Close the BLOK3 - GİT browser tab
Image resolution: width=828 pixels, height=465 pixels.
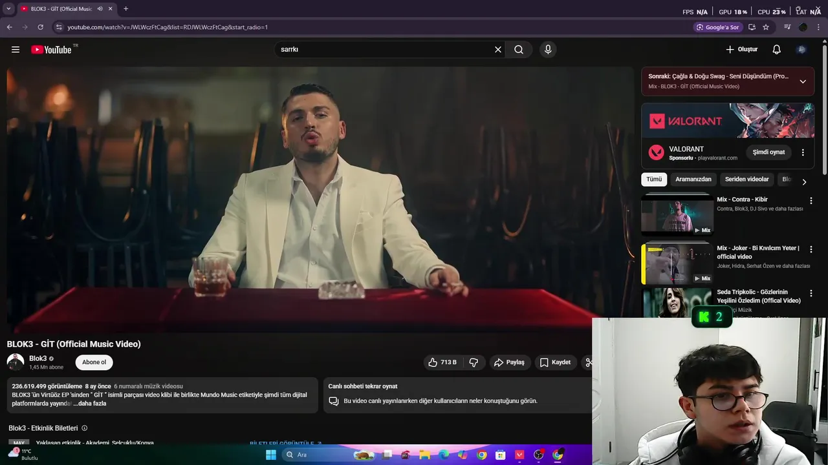tap(111, 9)
